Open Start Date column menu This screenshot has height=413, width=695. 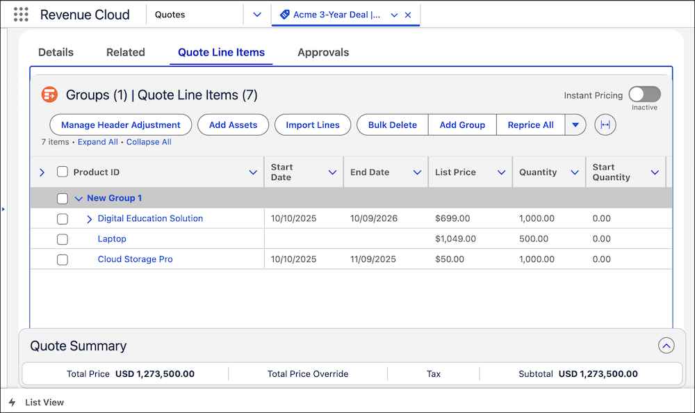tap(332, 172)
